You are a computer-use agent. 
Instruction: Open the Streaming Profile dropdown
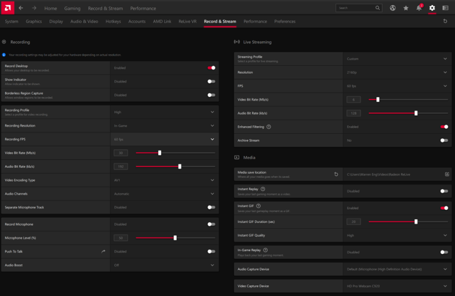click(445, 59)
